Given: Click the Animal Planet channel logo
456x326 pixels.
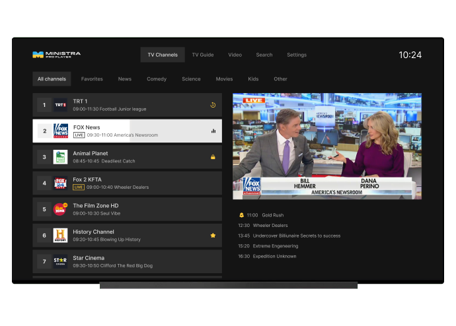Looking at the screenshot, I should coord(61,157).
